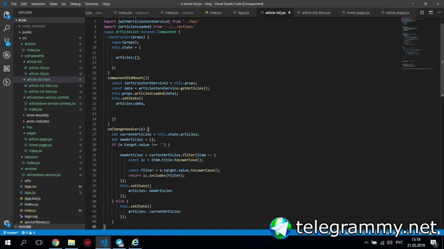
Task: Open File Explorer from the taskbar
Action: [71, 242]
